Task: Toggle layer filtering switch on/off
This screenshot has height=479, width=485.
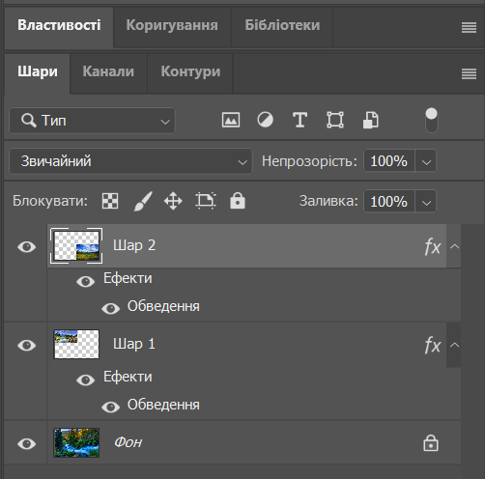Action: pos(431,121)
